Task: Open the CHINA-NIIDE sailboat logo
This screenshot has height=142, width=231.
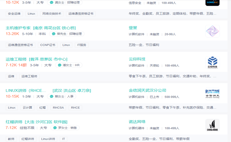Action: pyautogui.click(x=213, y=125)
